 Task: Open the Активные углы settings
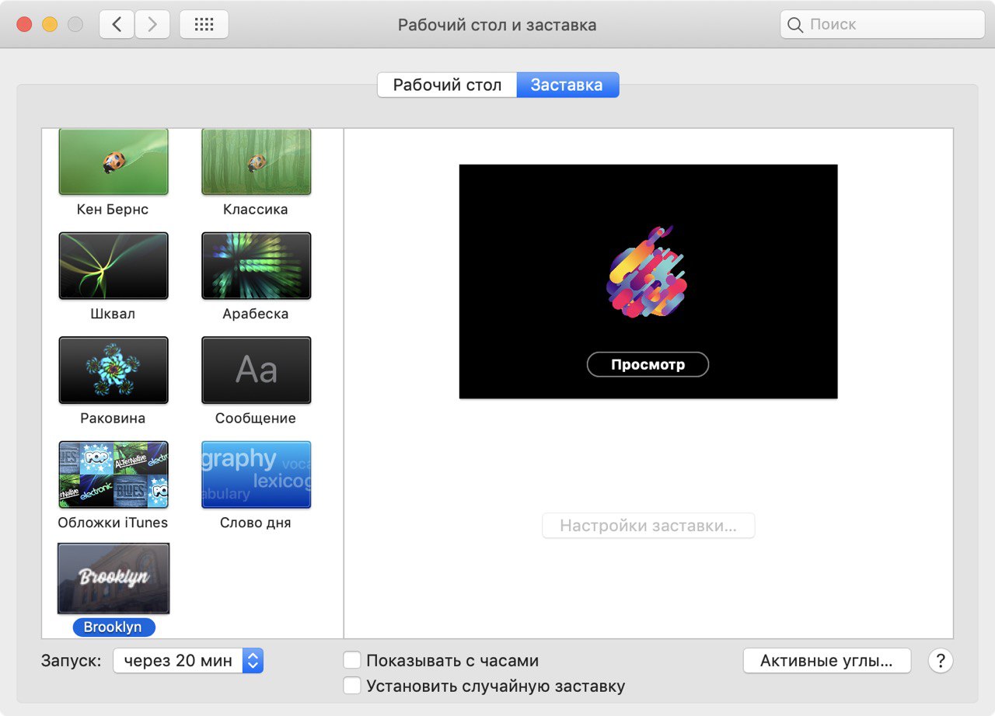click(x=827, y=661)
